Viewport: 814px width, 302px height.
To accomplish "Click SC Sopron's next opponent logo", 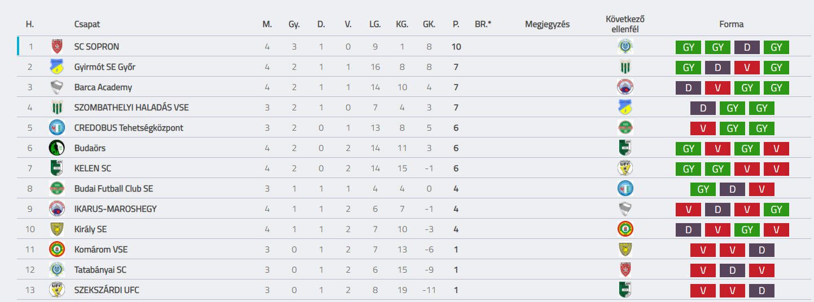I will pos(625,47).
